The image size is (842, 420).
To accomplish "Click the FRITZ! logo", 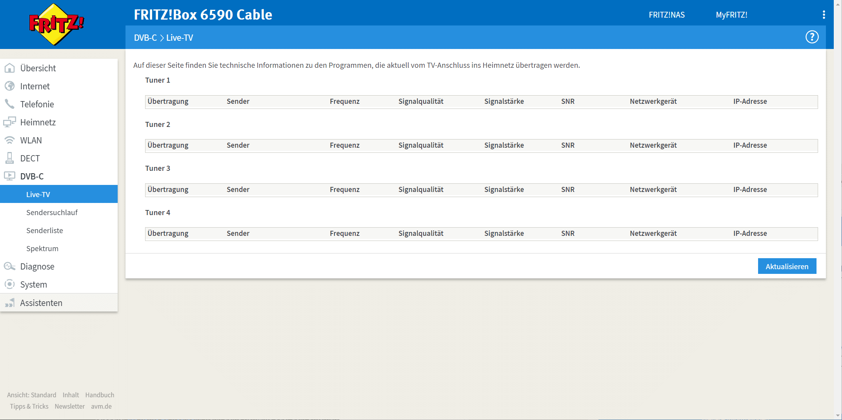I will point(56,24).
